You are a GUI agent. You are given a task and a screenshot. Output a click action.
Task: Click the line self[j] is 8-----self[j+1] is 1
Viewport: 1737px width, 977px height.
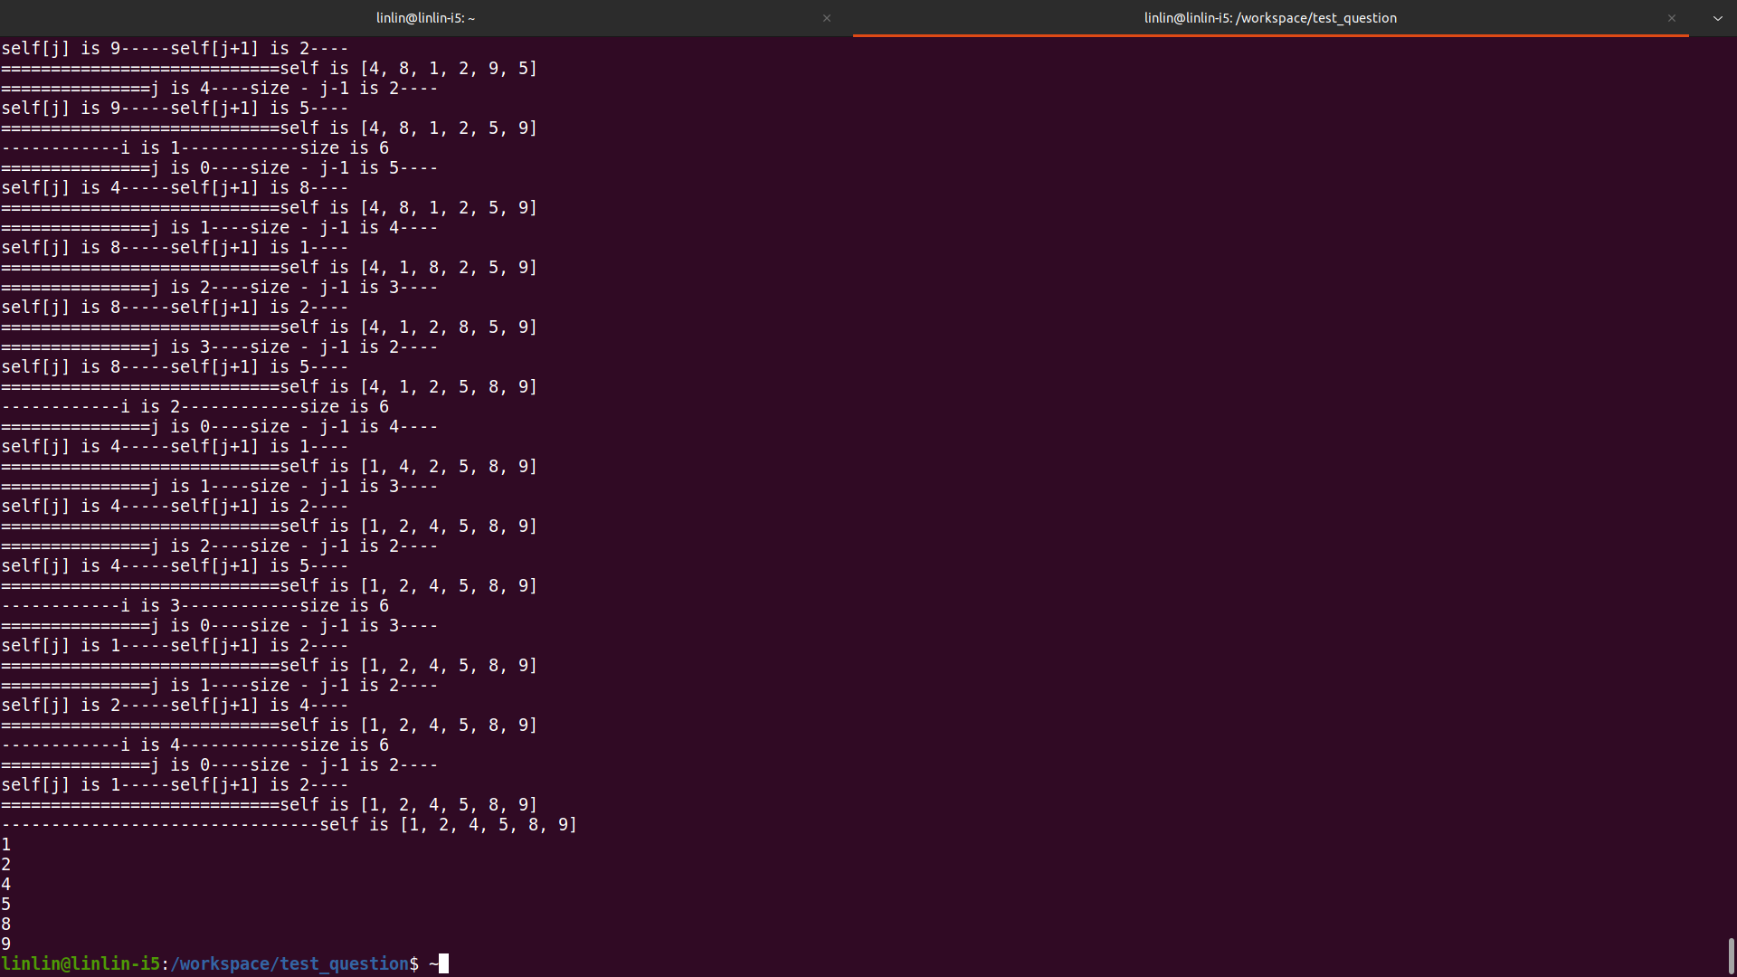(175, 248)
